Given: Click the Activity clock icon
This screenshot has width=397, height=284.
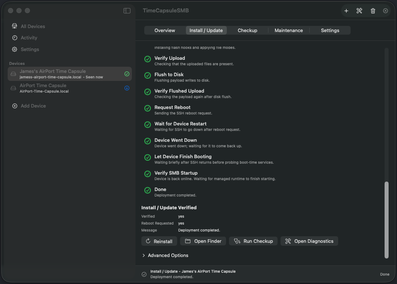Looking at the screenshot, I should point(15,38).
